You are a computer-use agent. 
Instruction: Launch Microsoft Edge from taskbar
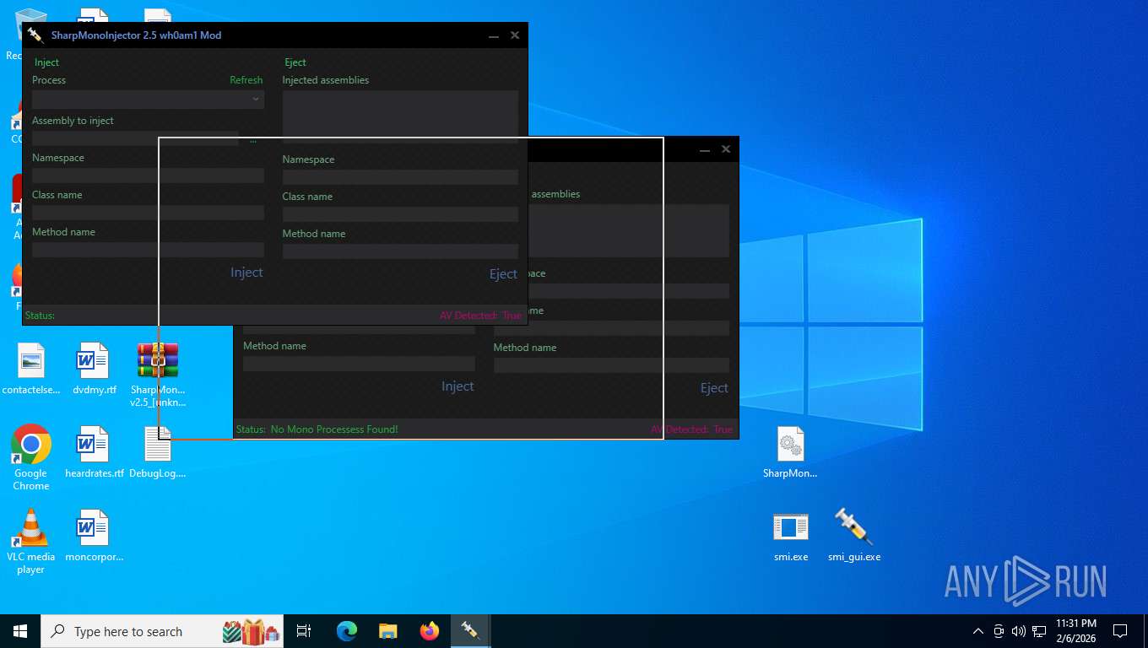347,631
